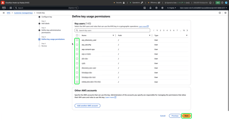Sort by the Name column arrow
This screenshot has width=229, height=121.
pos(113,35)
